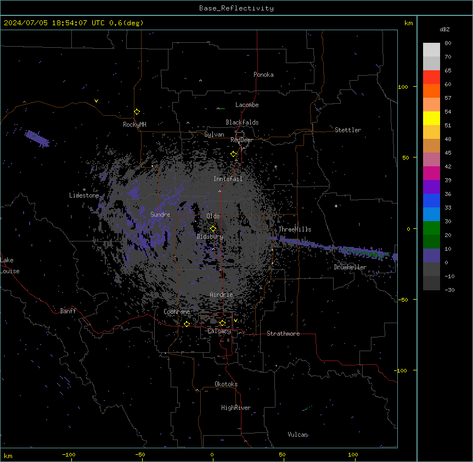The width and height of the screenshot is (473, 462).
Task: Click the Blackfalds label
Action: [x=242, y=122]
